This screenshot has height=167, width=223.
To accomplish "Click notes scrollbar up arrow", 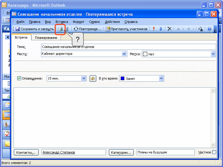I will tap(213, 91).
